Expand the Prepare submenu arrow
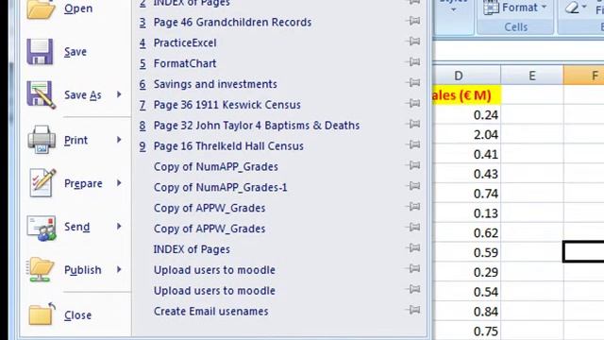 (x=119, y=182)
